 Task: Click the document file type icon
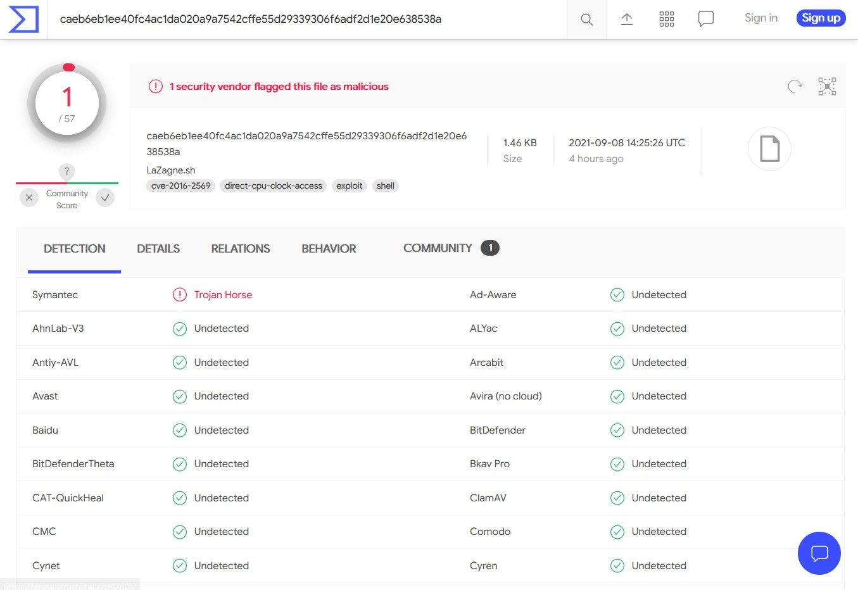tap(769, 149)
